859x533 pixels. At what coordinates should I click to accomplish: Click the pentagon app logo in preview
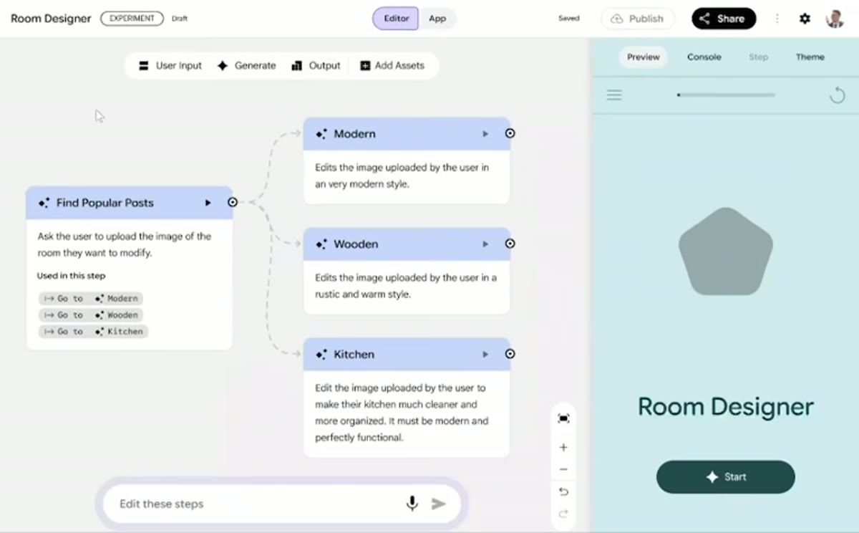[726, 251]
